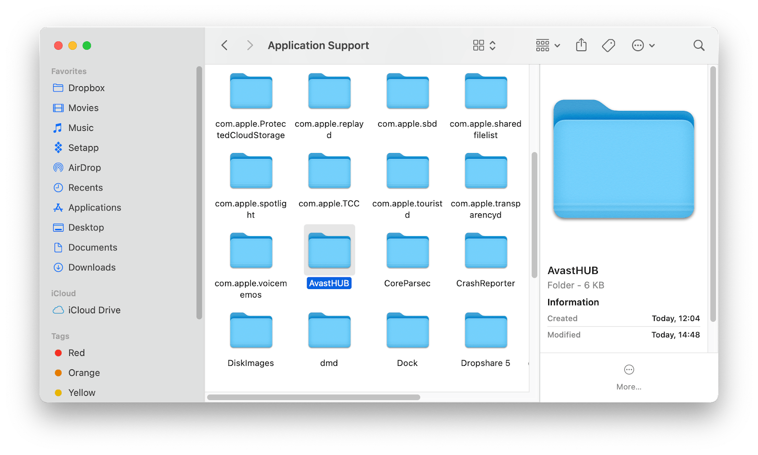Click the preview pane vertical scrollbar

713,194
